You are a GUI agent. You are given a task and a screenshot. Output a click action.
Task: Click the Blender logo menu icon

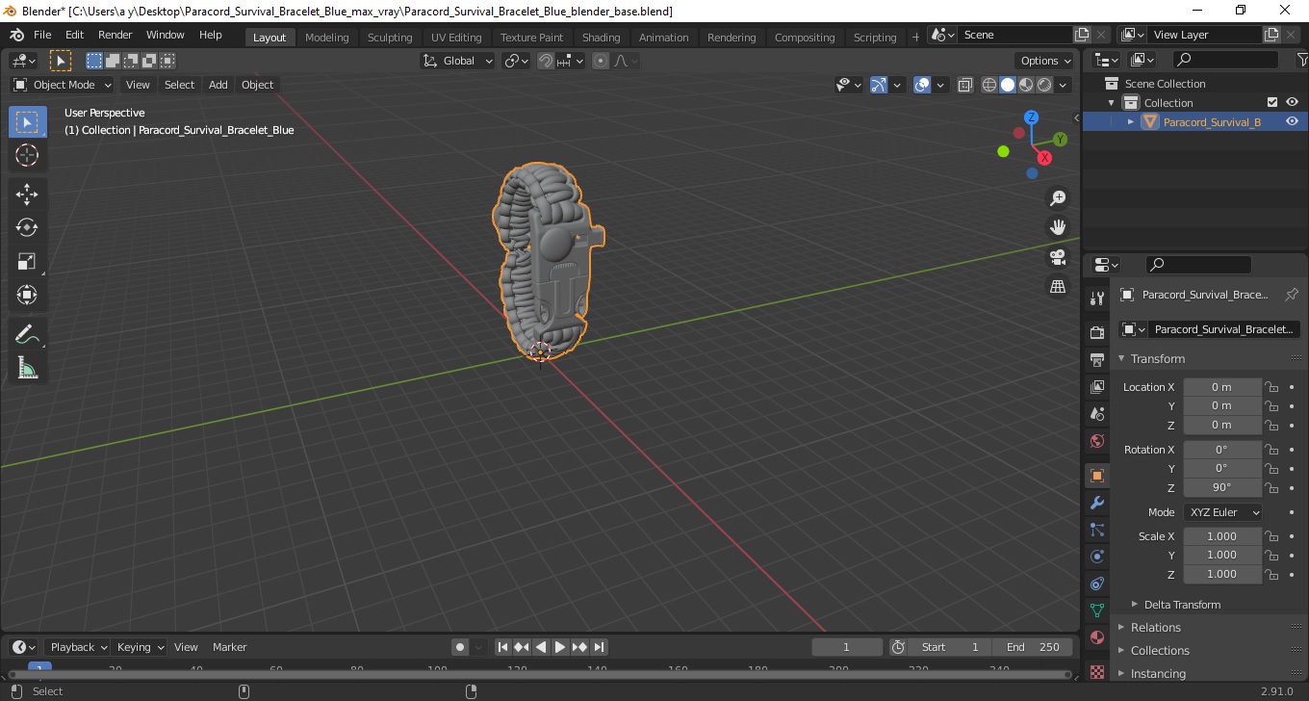pos(16,35)
